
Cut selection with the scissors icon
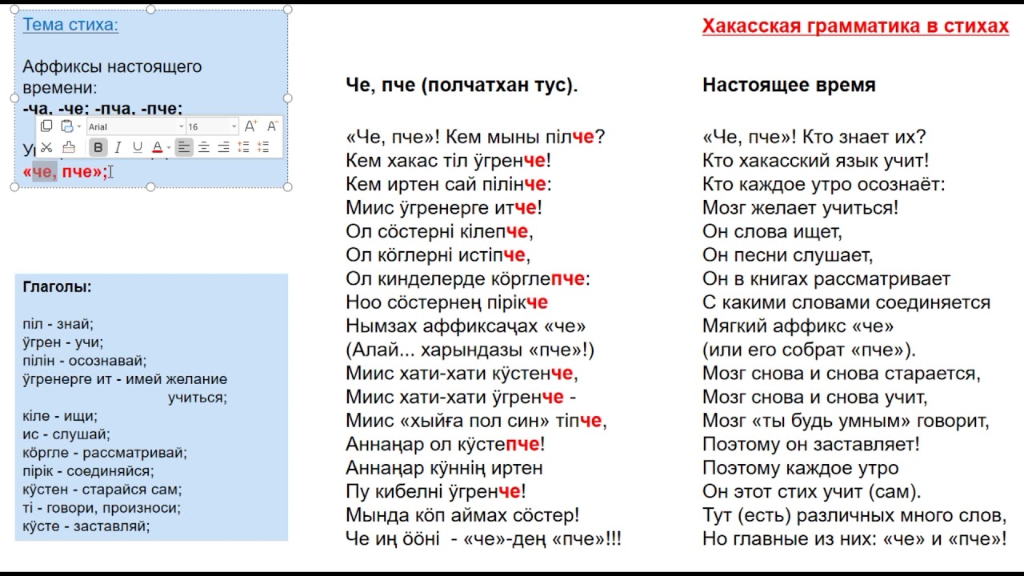point(46,147)
